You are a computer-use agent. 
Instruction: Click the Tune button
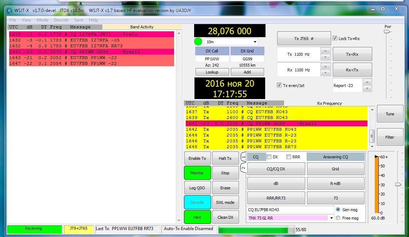[390, 114]
